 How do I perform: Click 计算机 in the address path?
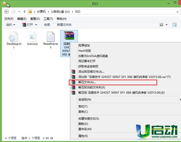[x=41, y=12]
